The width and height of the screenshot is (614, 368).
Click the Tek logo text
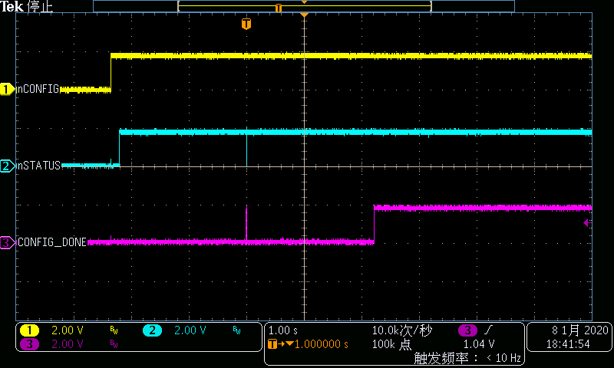[x=12, y=6]
